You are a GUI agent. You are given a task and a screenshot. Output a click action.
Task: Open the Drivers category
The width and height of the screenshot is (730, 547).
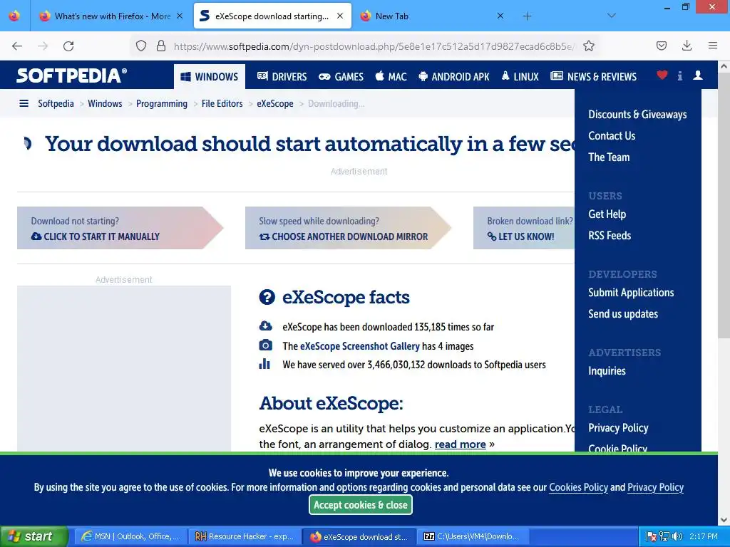click(282, 76)
